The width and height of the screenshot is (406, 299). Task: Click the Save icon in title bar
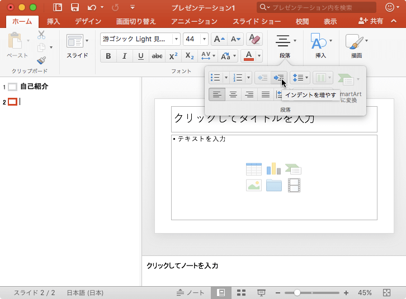(74, 7)
